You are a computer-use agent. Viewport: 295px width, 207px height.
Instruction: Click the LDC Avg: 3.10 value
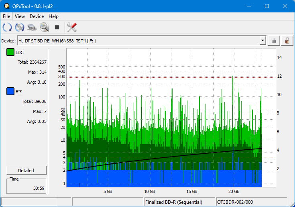37,82
